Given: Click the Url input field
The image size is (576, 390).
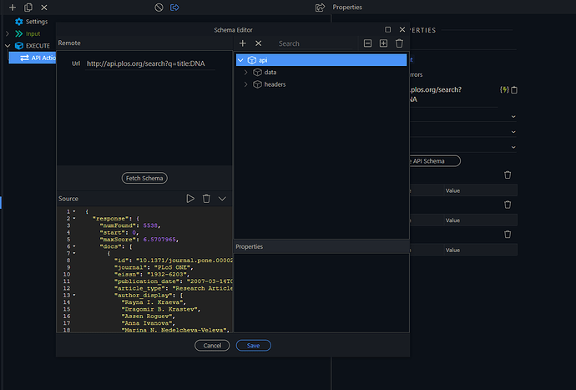Looking at the screenshot, I should click(x=150, y=63).
